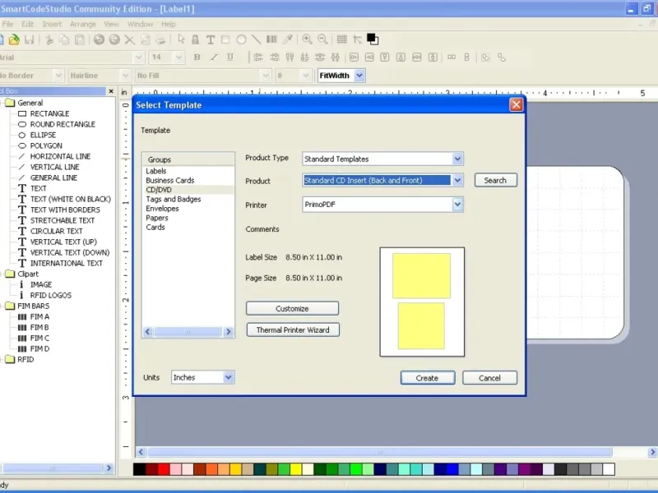Toggle the grid display icon

tap(341, 39)
